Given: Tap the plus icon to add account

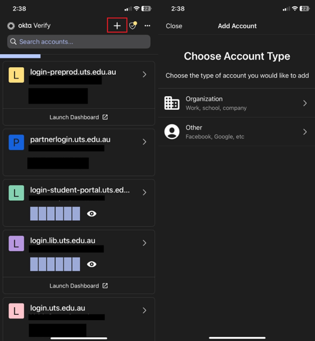Looking at the screenshot, I should click(117, 26).
